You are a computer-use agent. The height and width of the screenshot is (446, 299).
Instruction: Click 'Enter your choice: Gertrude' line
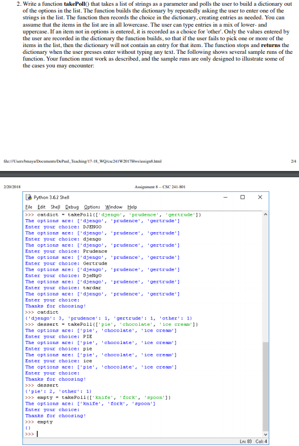tap(66, 264)
